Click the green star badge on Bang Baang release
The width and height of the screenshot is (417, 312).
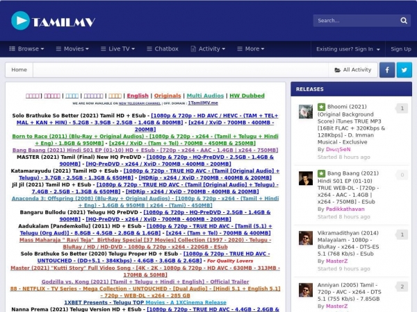tap(321, 173)
